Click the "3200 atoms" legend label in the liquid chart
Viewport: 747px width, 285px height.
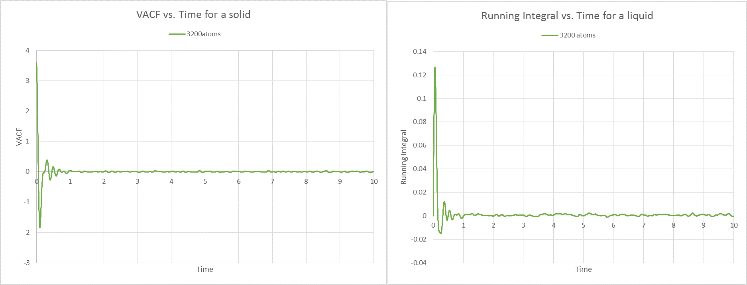577,35
